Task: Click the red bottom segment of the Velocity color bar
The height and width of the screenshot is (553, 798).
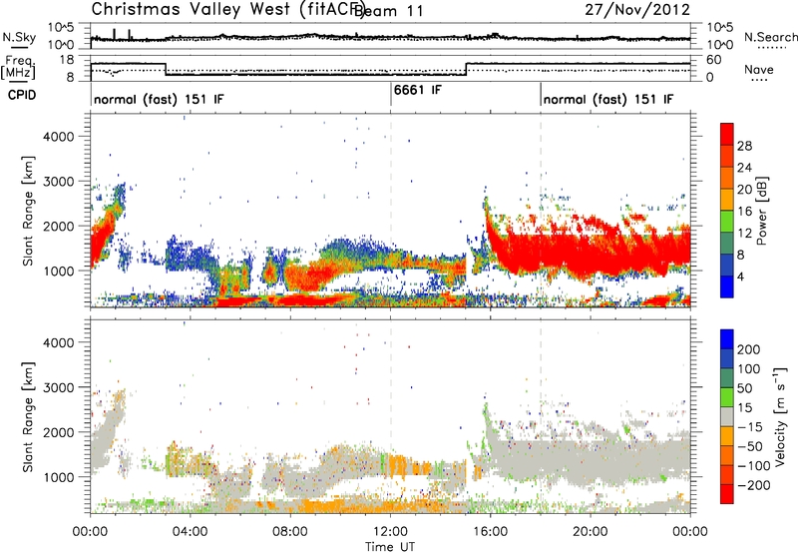Action: [x=727, y=494]
